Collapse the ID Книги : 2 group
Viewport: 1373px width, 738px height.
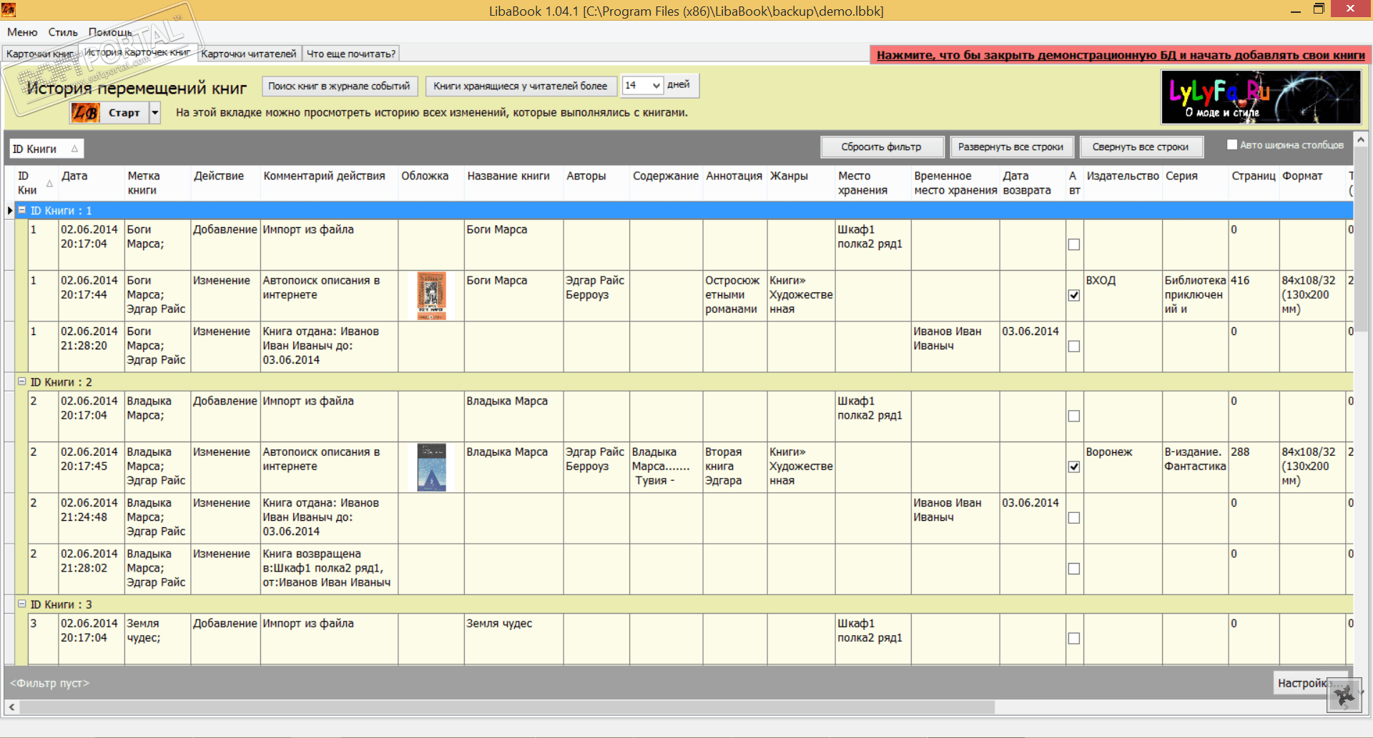click(x=22, y=382)
